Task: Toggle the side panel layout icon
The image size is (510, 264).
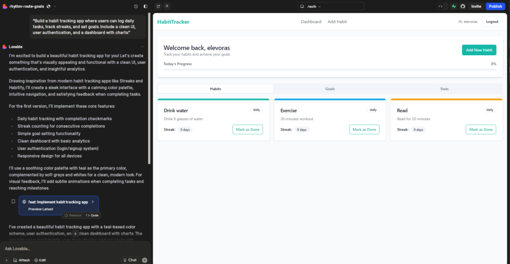Action: [145, 6]
